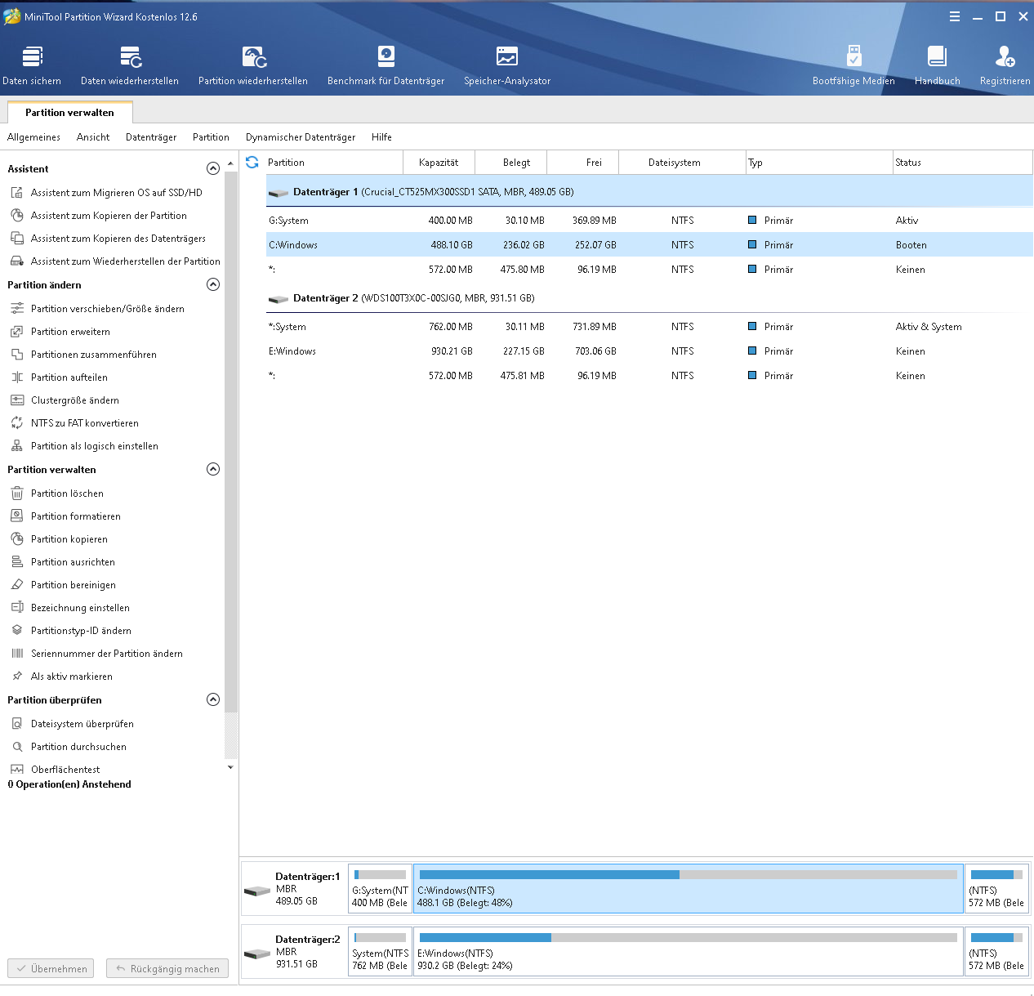1034x996 pixels.
Task: Choose Seriennummer der Partition ändern
Action: point(106,654)
